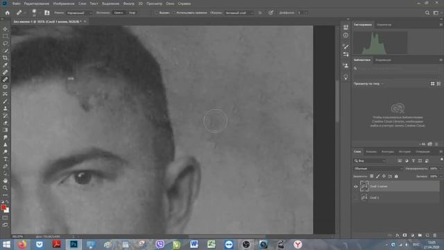This screenshot has height=250, width=444.
Task: Switch Libraries to grid view
Action: coord(433,83)
